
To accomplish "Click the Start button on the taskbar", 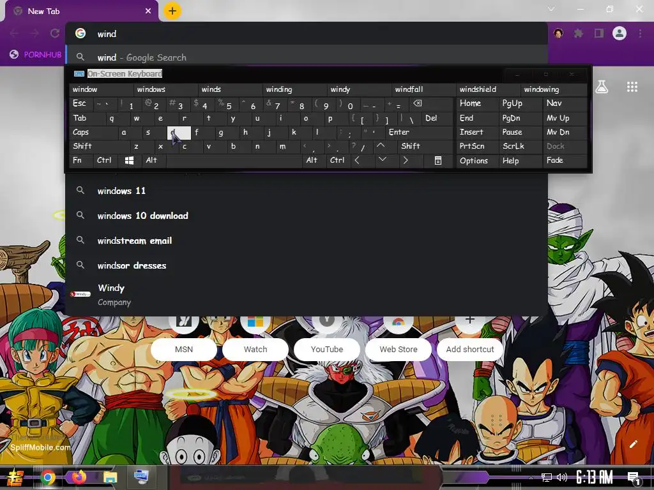I will tap(15, 477).
